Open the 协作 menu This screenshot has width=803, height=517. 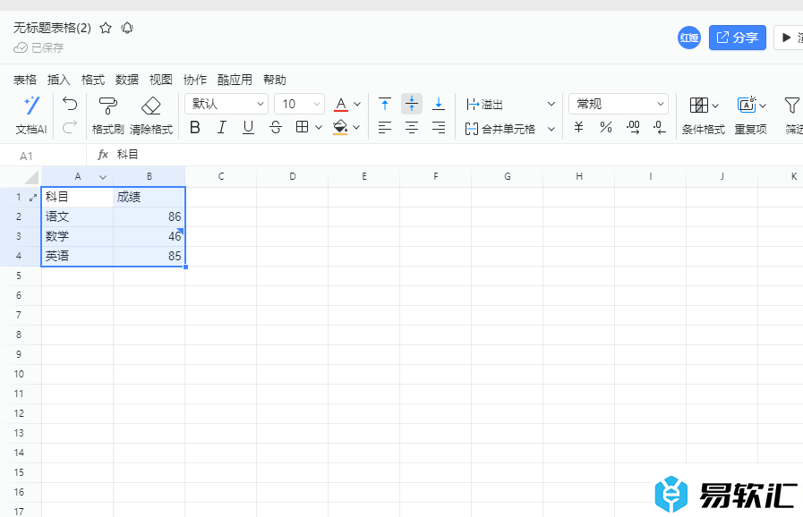(194, 80)
